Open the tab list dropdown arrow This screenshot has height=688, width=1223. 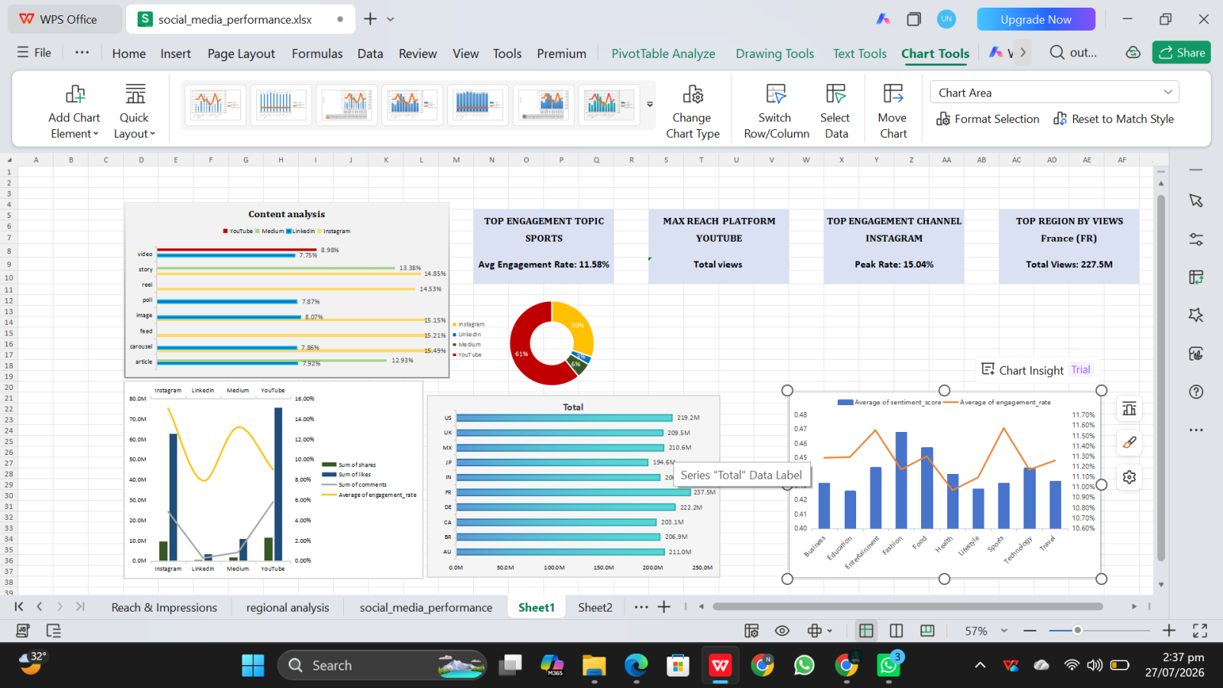391,19
